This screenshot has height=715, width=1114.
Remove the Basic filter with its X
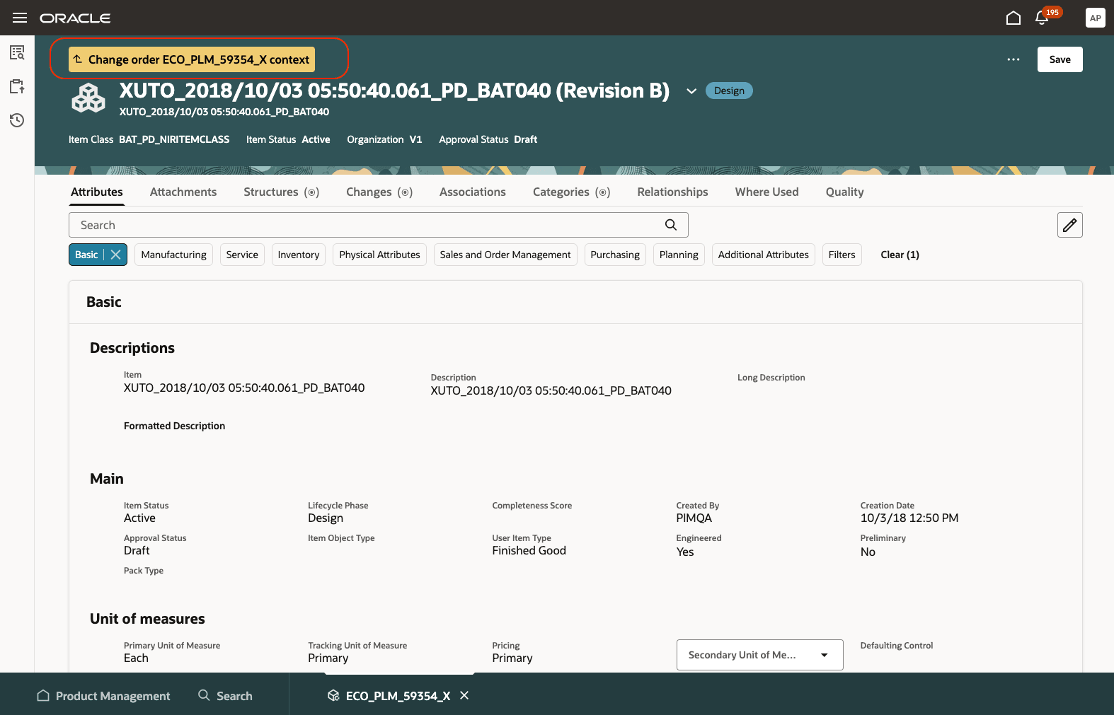(116, 255)
